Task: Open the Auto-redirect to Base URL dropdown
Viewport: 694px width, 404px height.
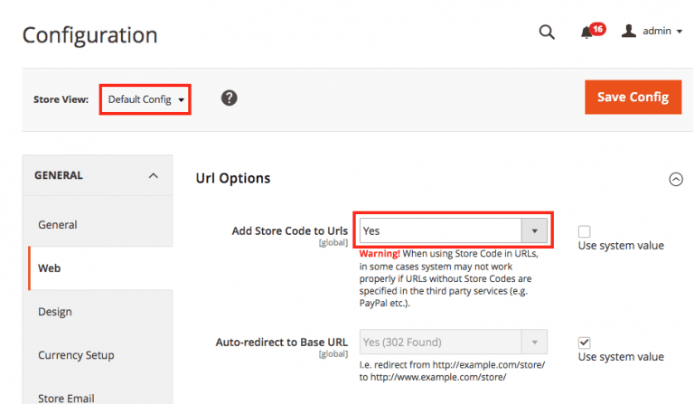Action: [x=452, y=343]
